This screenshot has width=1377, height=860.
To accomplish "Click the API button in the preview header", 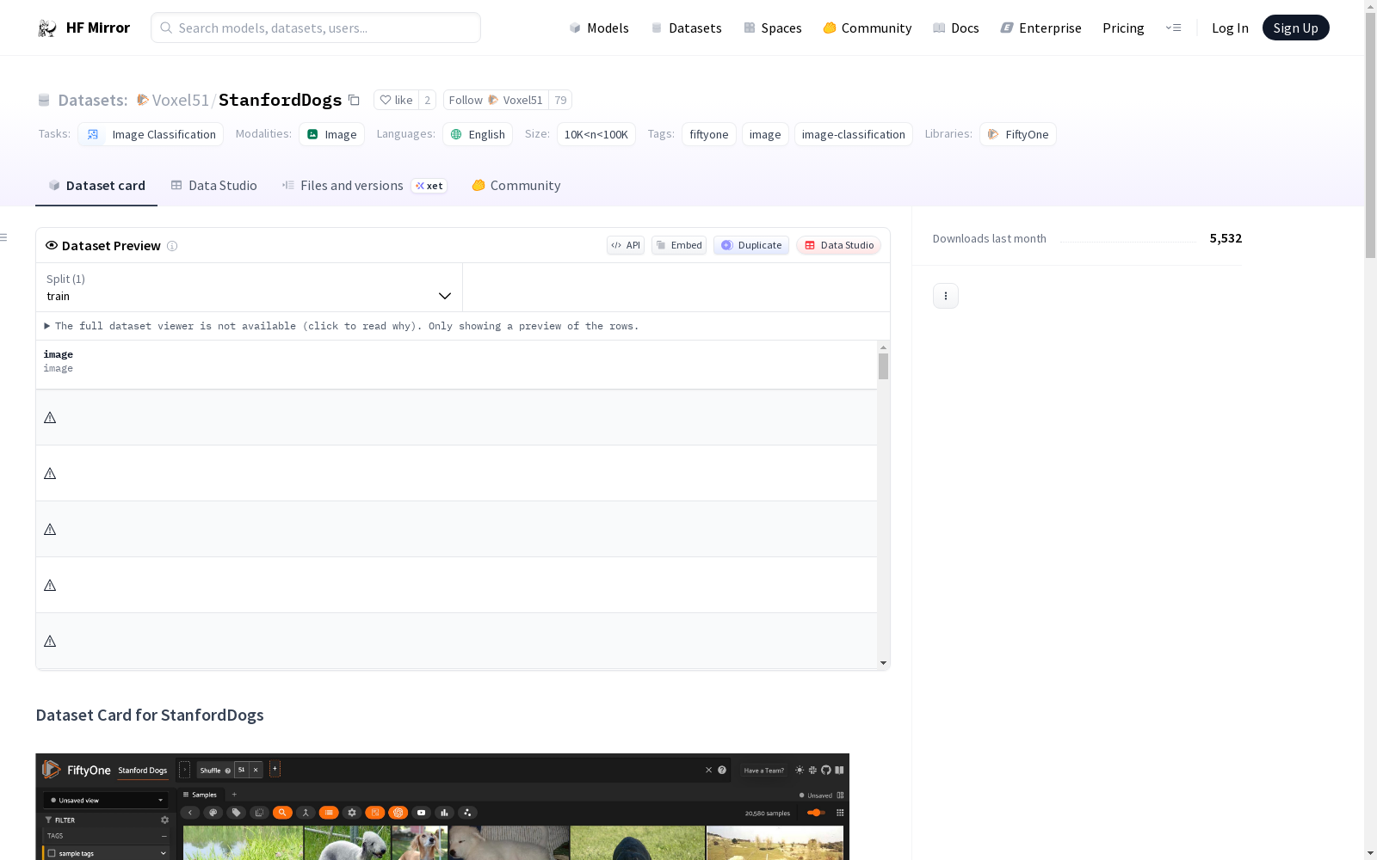I will (626, 245).
